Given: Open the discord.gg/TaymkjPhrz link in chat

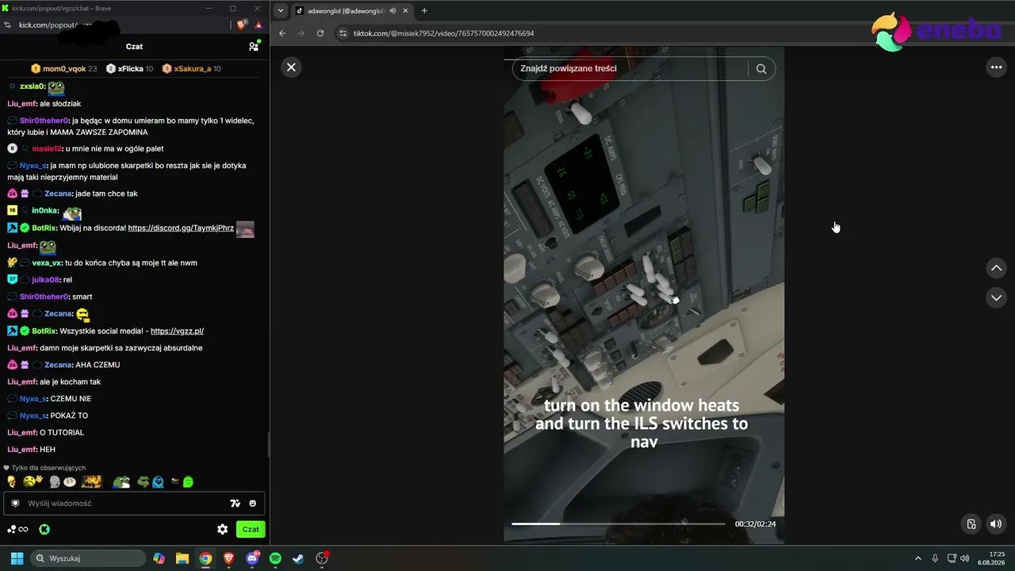Looking at the screenshot, I should tap(181, 228).
